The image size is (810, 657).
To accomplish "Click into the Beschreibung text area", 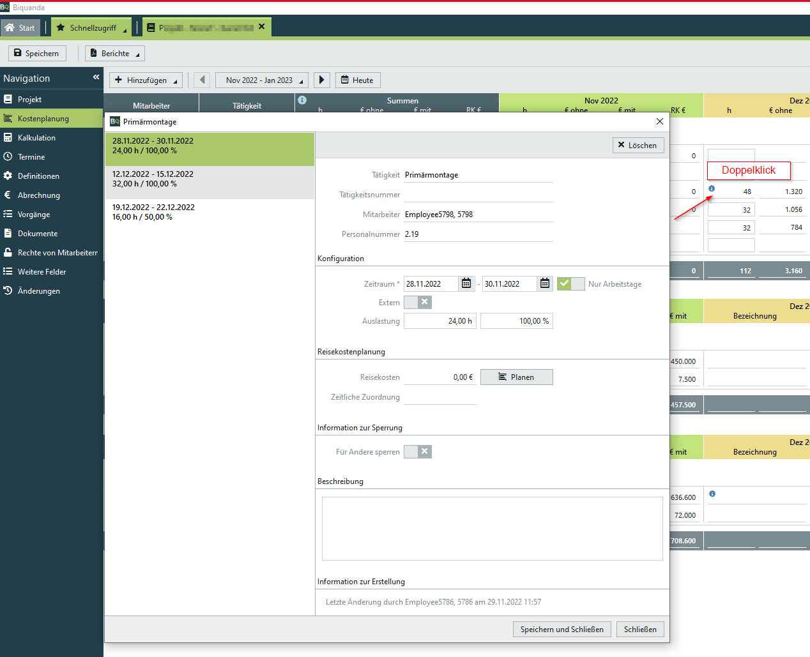I will [492, 528].
